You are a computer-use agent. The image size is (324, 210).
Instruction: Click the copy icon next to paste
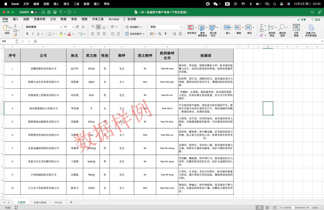pos(15,31)
